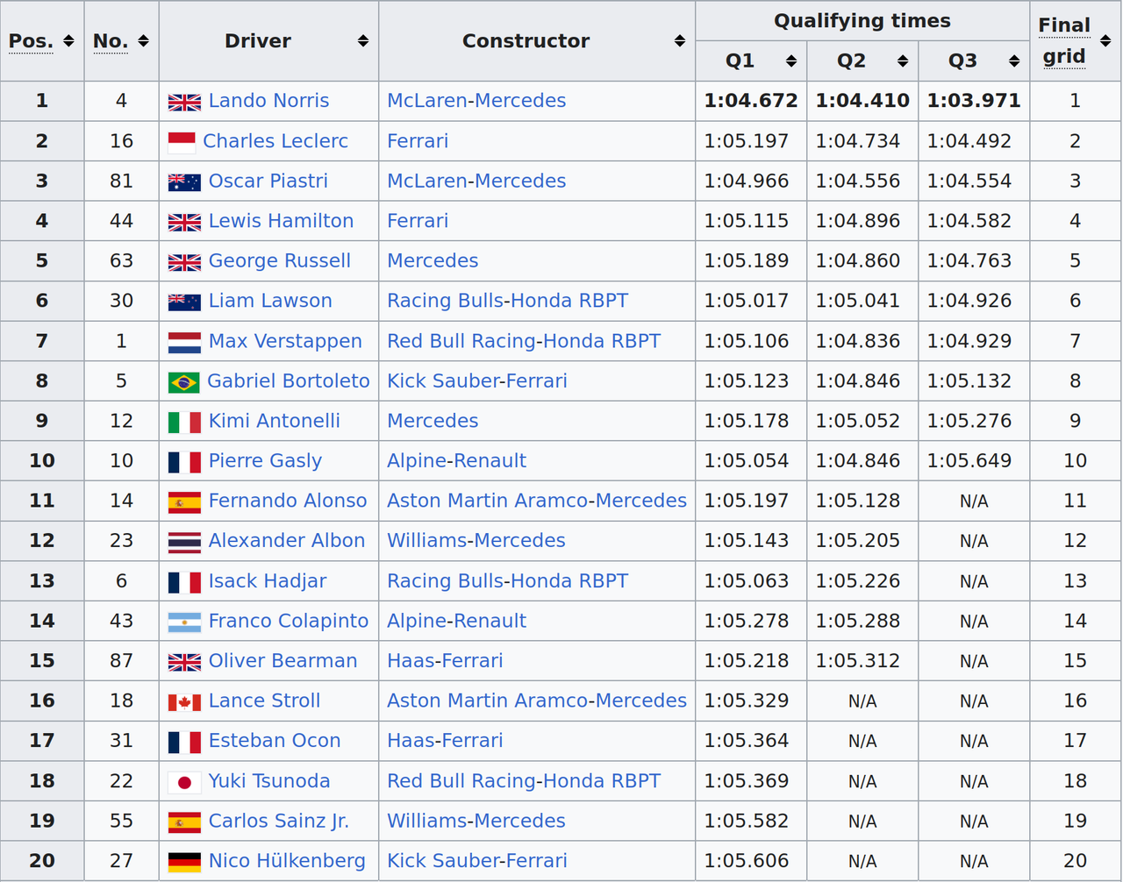The width and height of the screenshot is (1123, 882).
Task: Click the Brazilian flag by Gabriel Bortoleto
Action: click(183, 382)
